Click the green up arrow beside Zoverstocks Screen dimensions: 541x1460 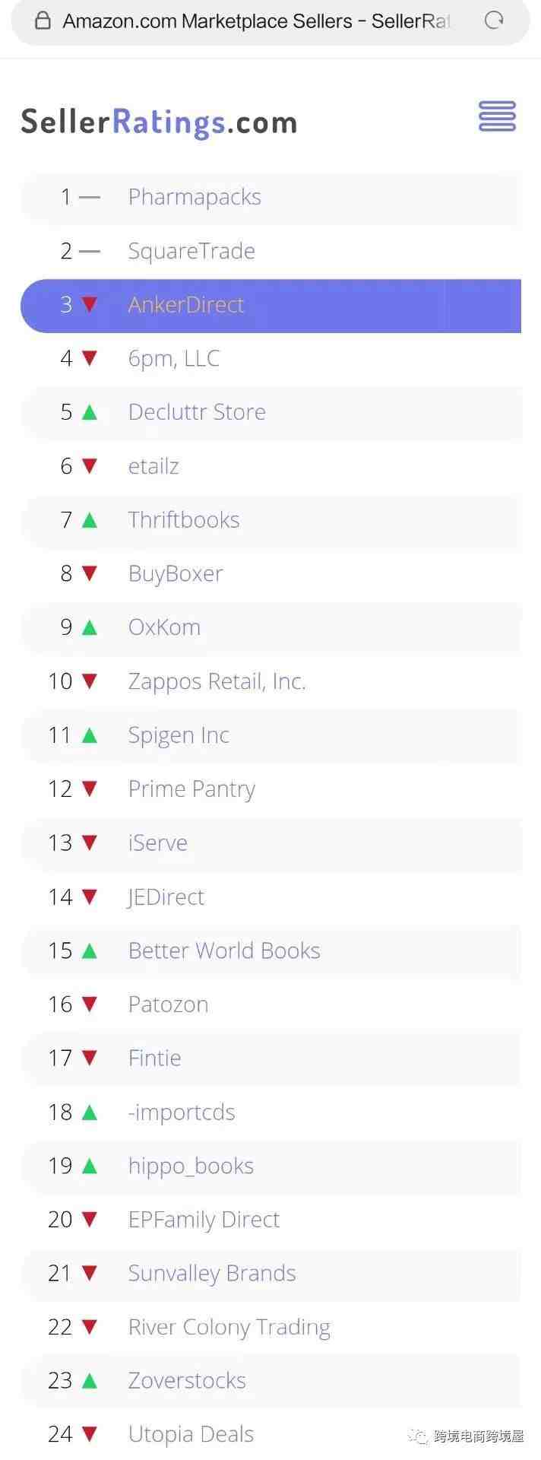(90, 1380)
